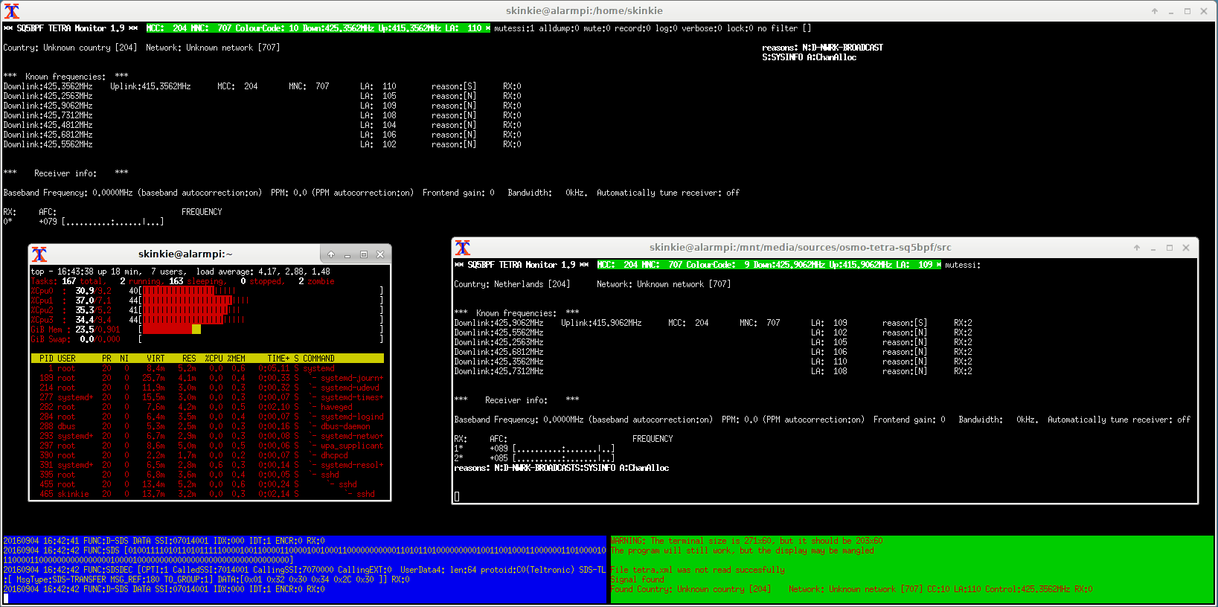
Task: Click 'lock:0' in the main window status line
Action: [740, 28]
